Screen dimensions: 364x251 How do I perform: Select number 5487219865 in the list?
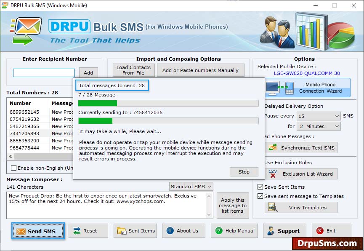click(x=24, y=126)
